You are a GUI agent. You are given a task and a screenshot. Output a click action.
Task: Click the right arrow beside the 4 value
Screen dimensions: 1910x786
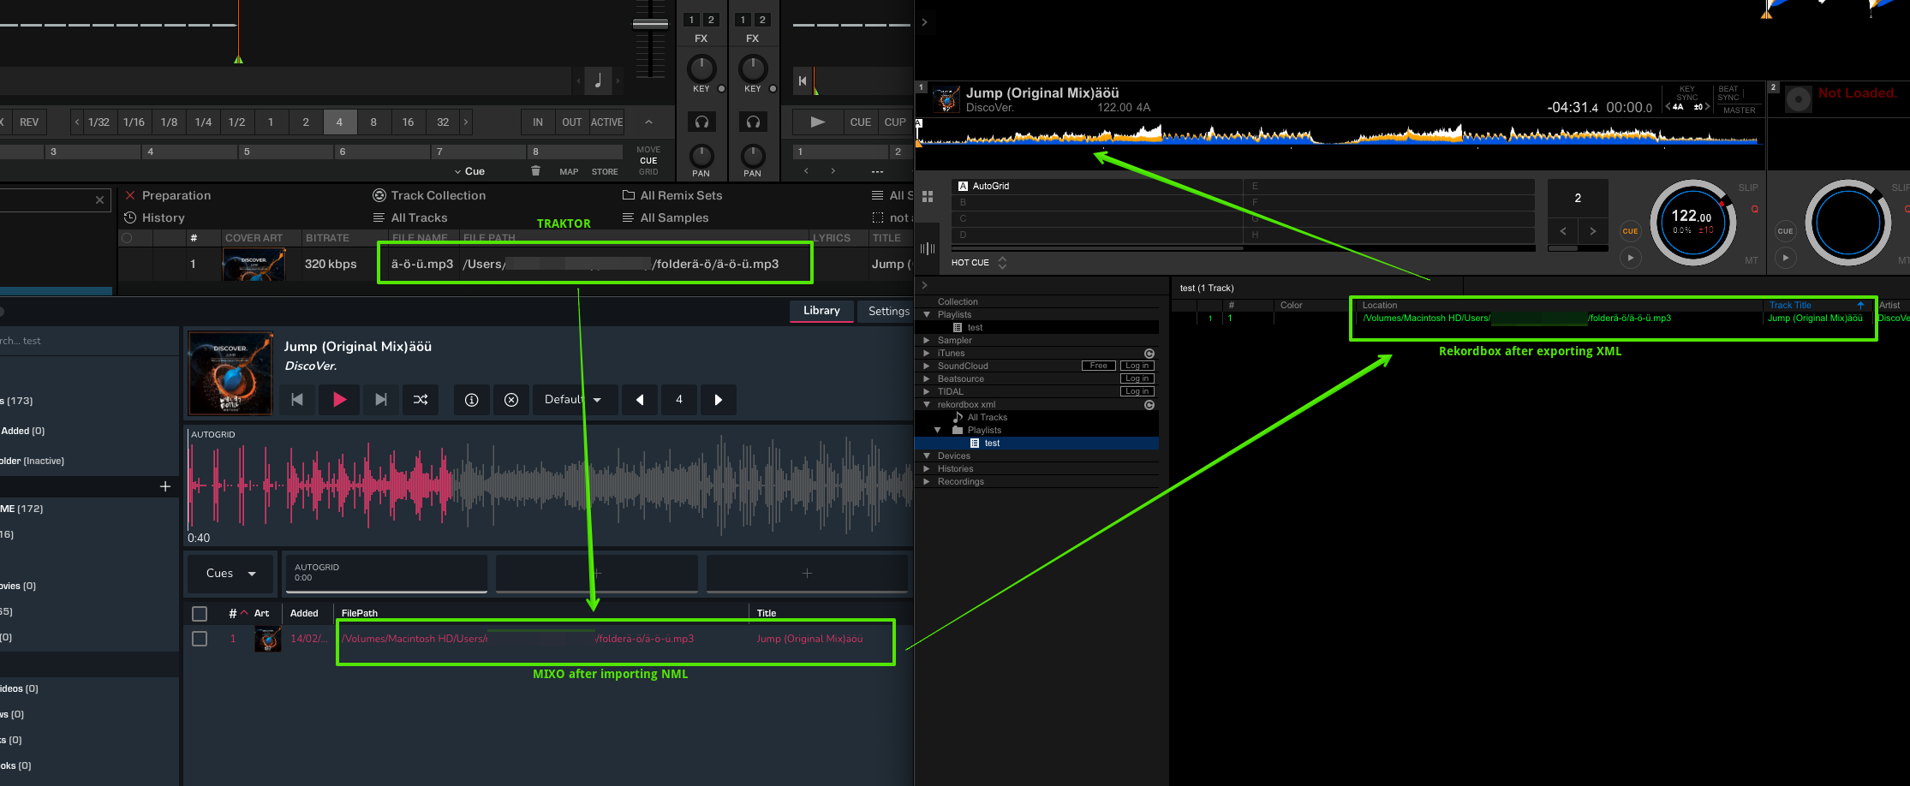[x=718, y=399]
